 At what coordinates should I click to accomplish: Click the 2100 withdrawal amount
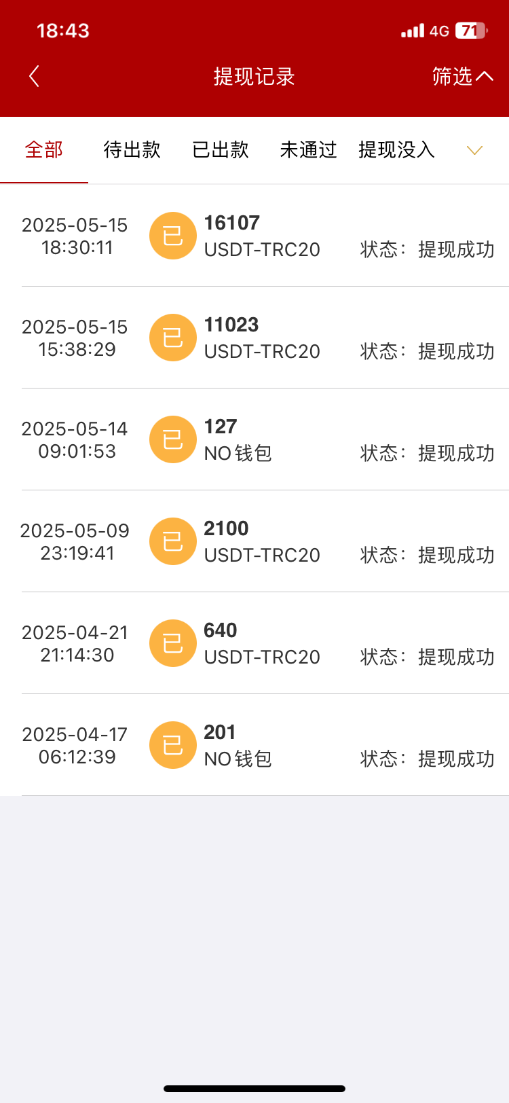click(x=226, y=528)
